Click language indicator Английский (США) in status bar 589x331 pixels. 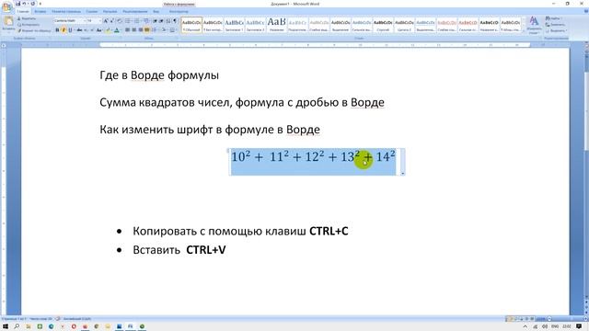tap(77, 319)
